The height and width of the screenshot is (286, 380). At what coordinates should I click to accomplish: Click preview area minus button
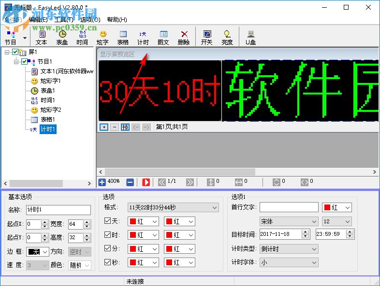click(115, 127)
